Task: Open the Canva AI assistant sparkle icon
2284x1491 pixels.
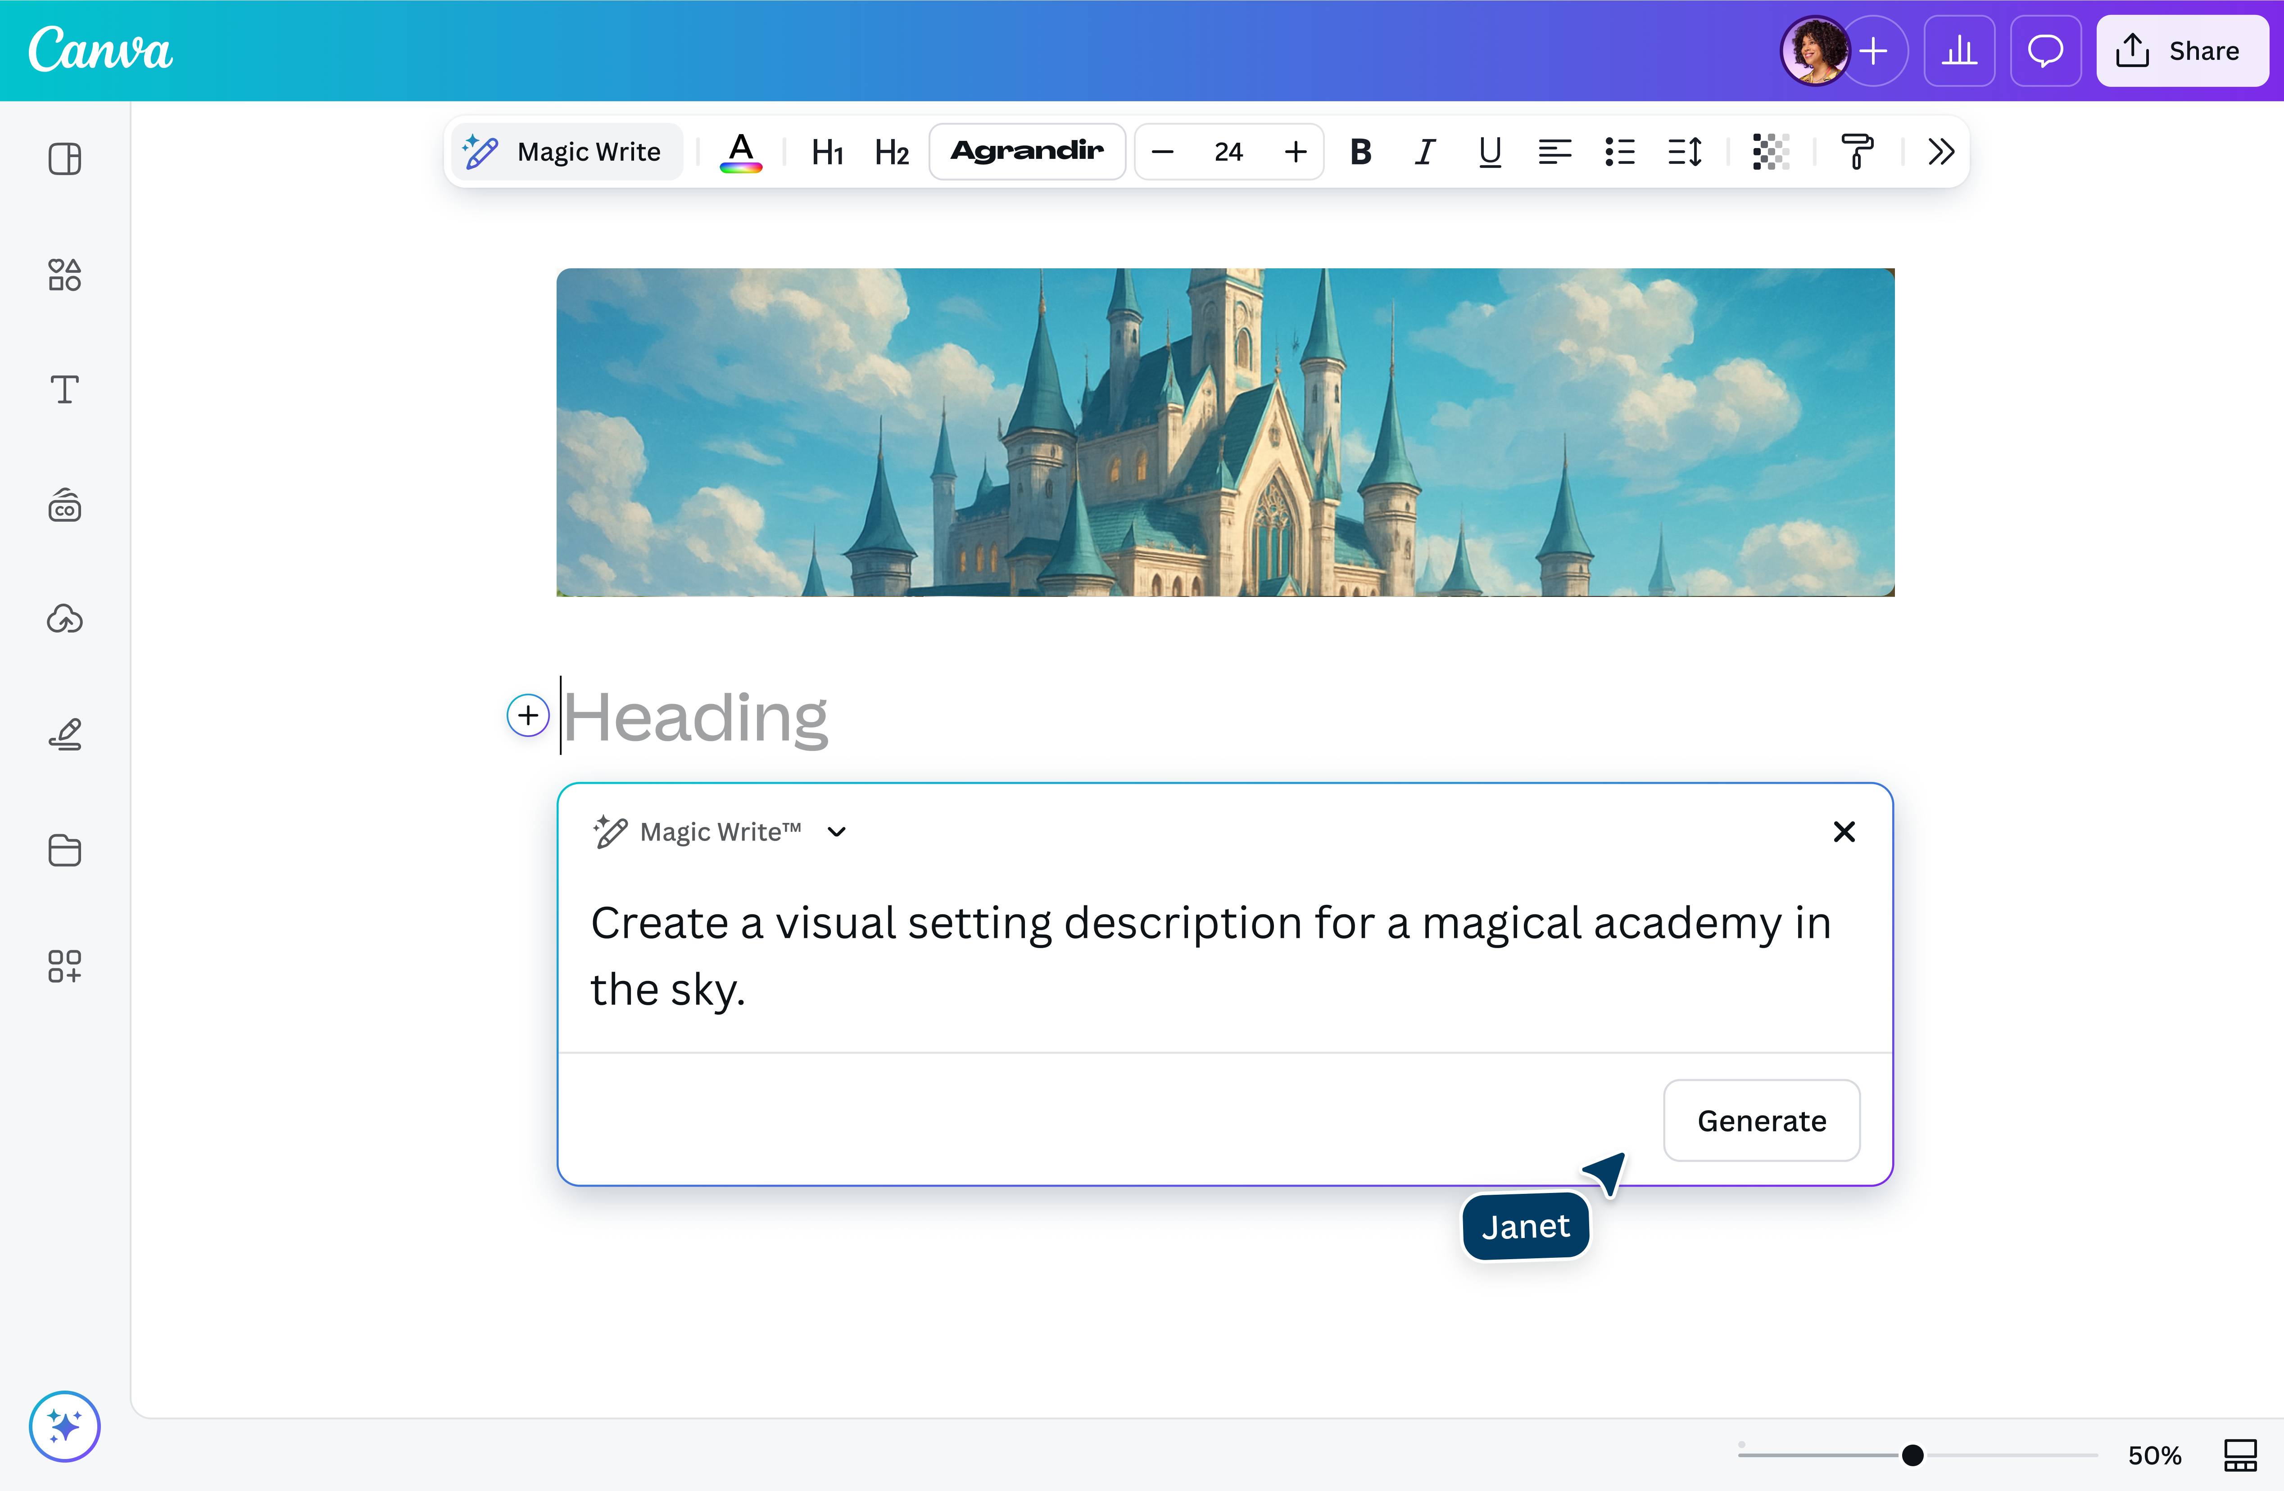Action: point(64,1427)
